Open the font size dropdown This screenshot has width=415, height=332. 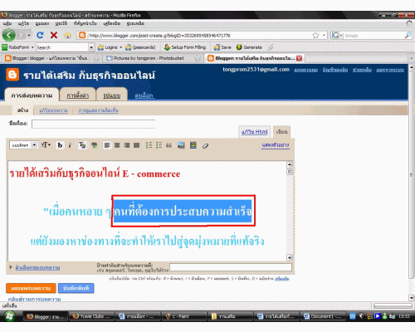click(46, 144)
